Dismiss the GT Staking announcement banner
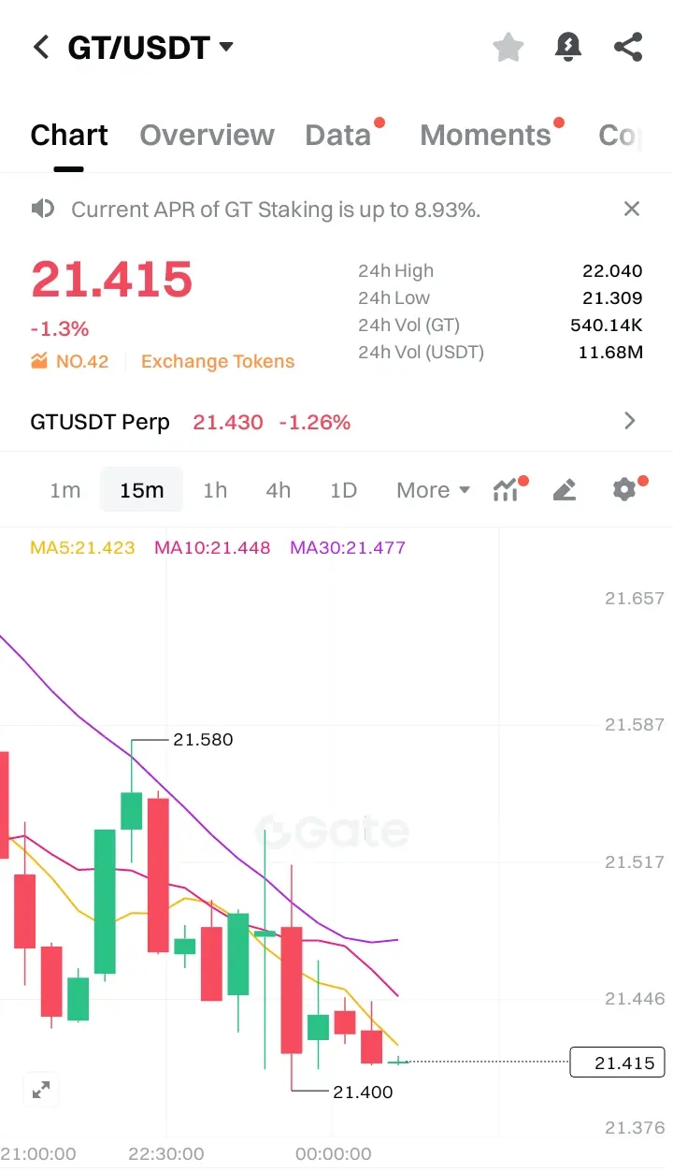Screen dimensions: 673x1172 tap(632, 209)
